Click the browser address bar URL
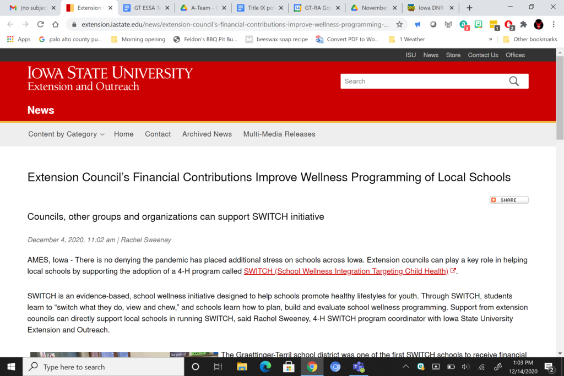The height and width of the screenshot is (376, 564). click(235, 24)
